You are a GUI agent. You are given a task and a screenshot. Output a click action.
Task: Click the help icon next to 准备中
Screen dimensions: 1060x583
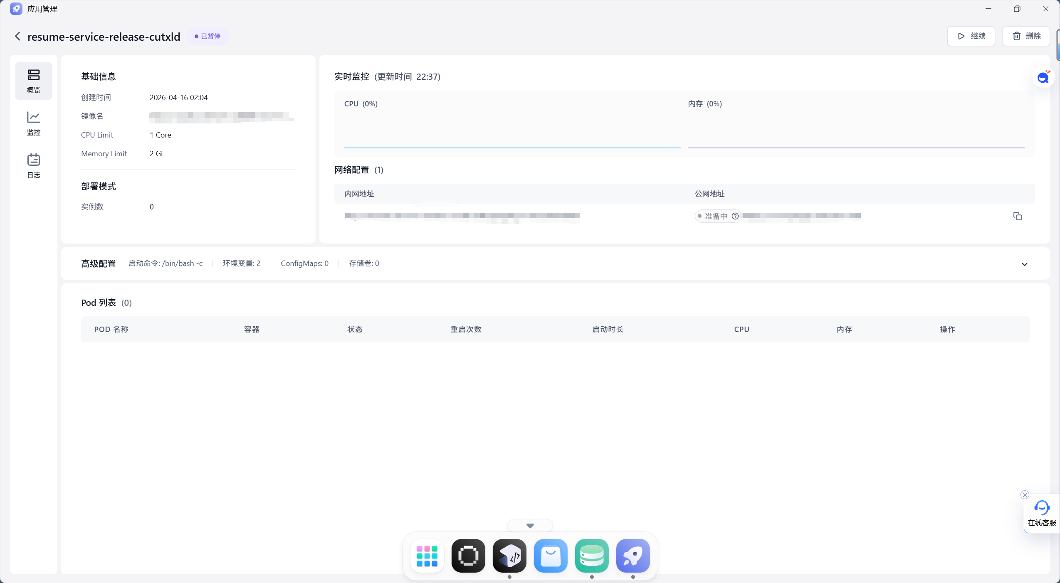735,216
